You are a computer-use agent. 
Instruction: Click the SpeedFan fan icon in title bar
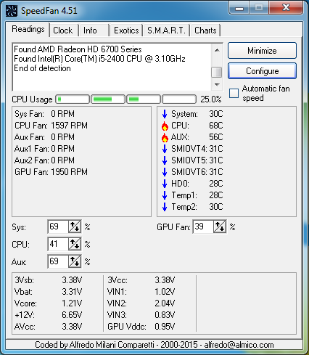pyautogui.click(x=11, y=11)
